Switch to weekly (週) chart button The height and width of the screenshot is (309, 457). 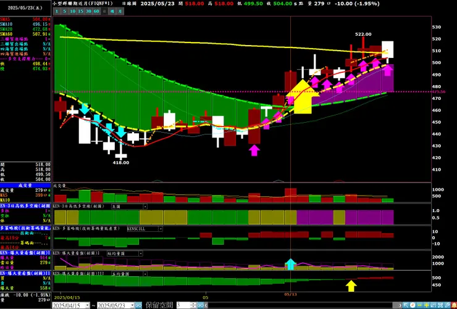112,11
